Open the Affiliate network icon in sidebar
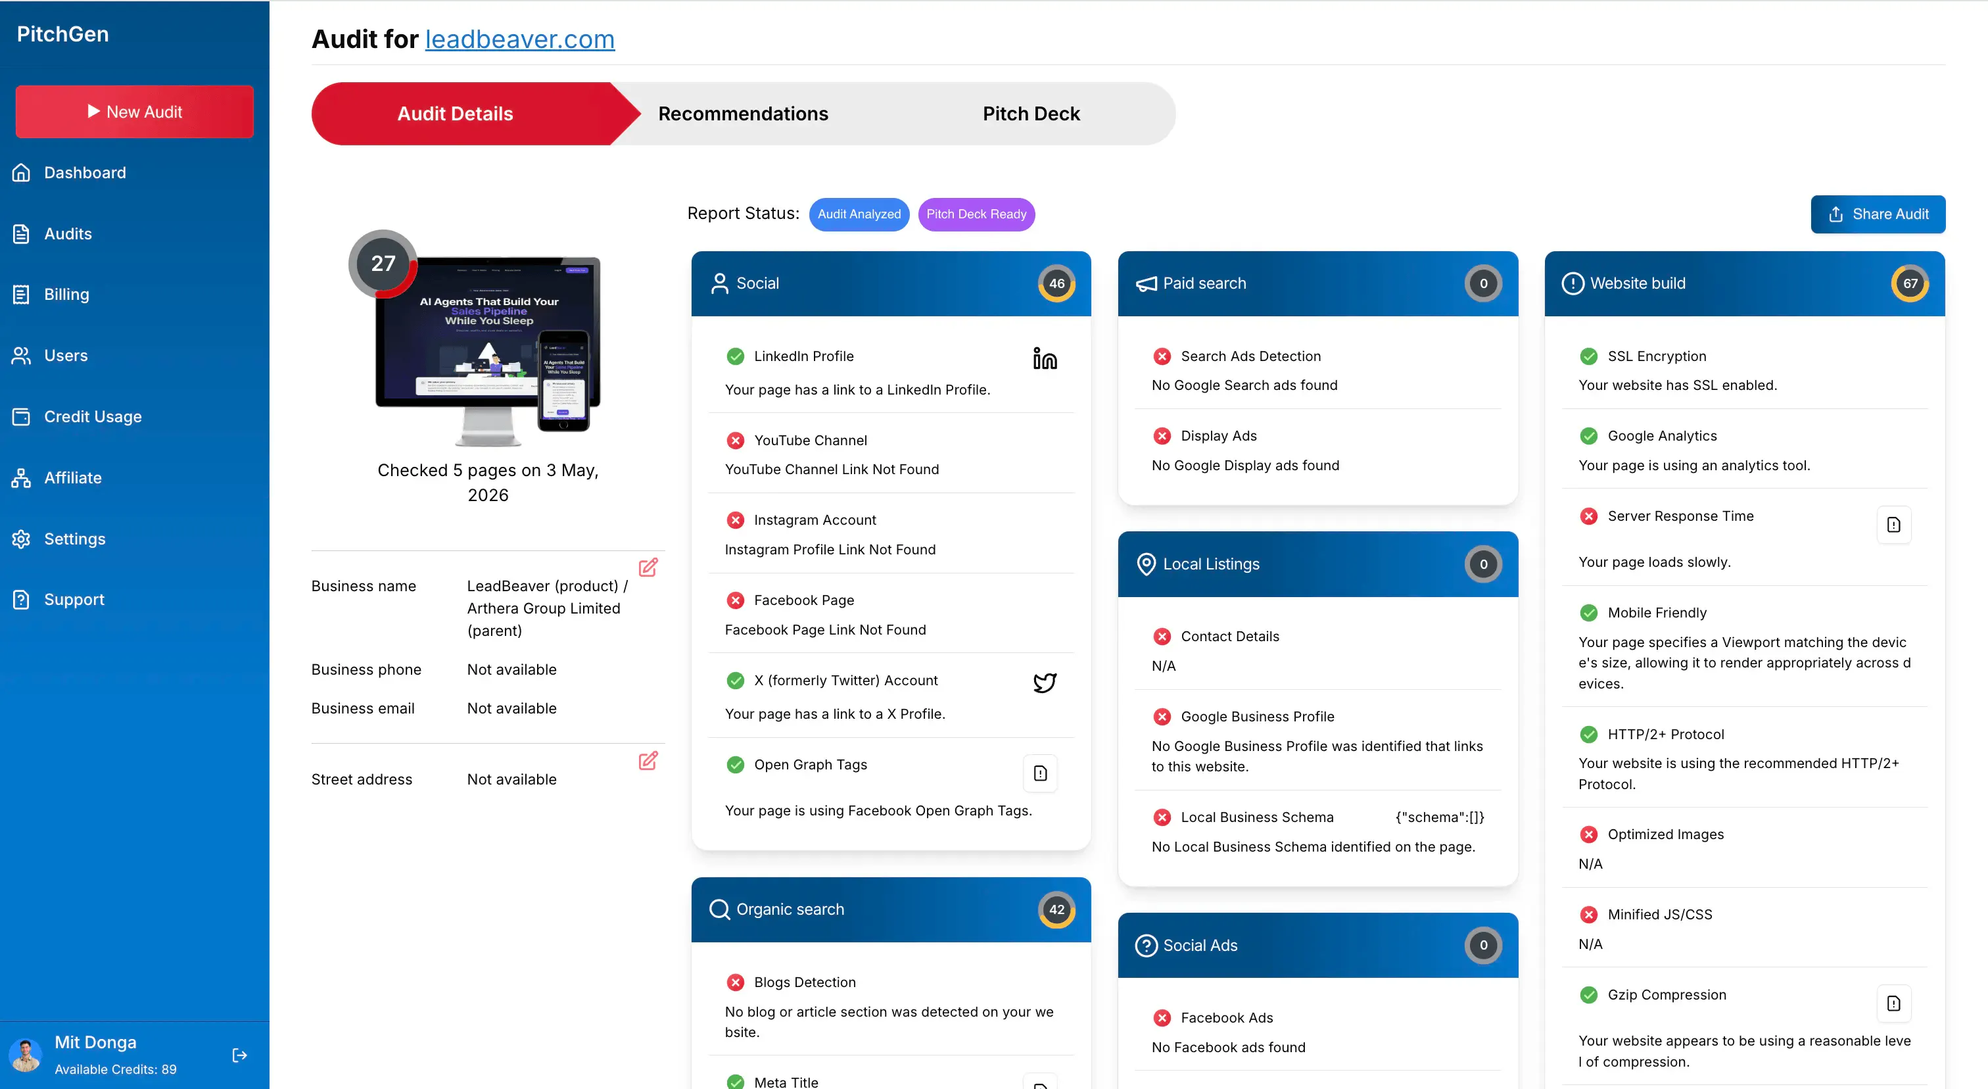Screen dimensions: 1988x1089 pos(22,477)
